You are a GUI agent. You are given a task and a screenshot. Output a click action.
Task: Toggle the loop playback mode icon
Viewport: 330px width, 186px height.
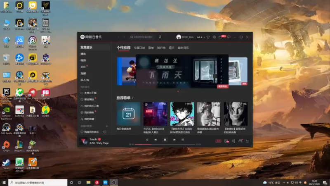(147, 140)
